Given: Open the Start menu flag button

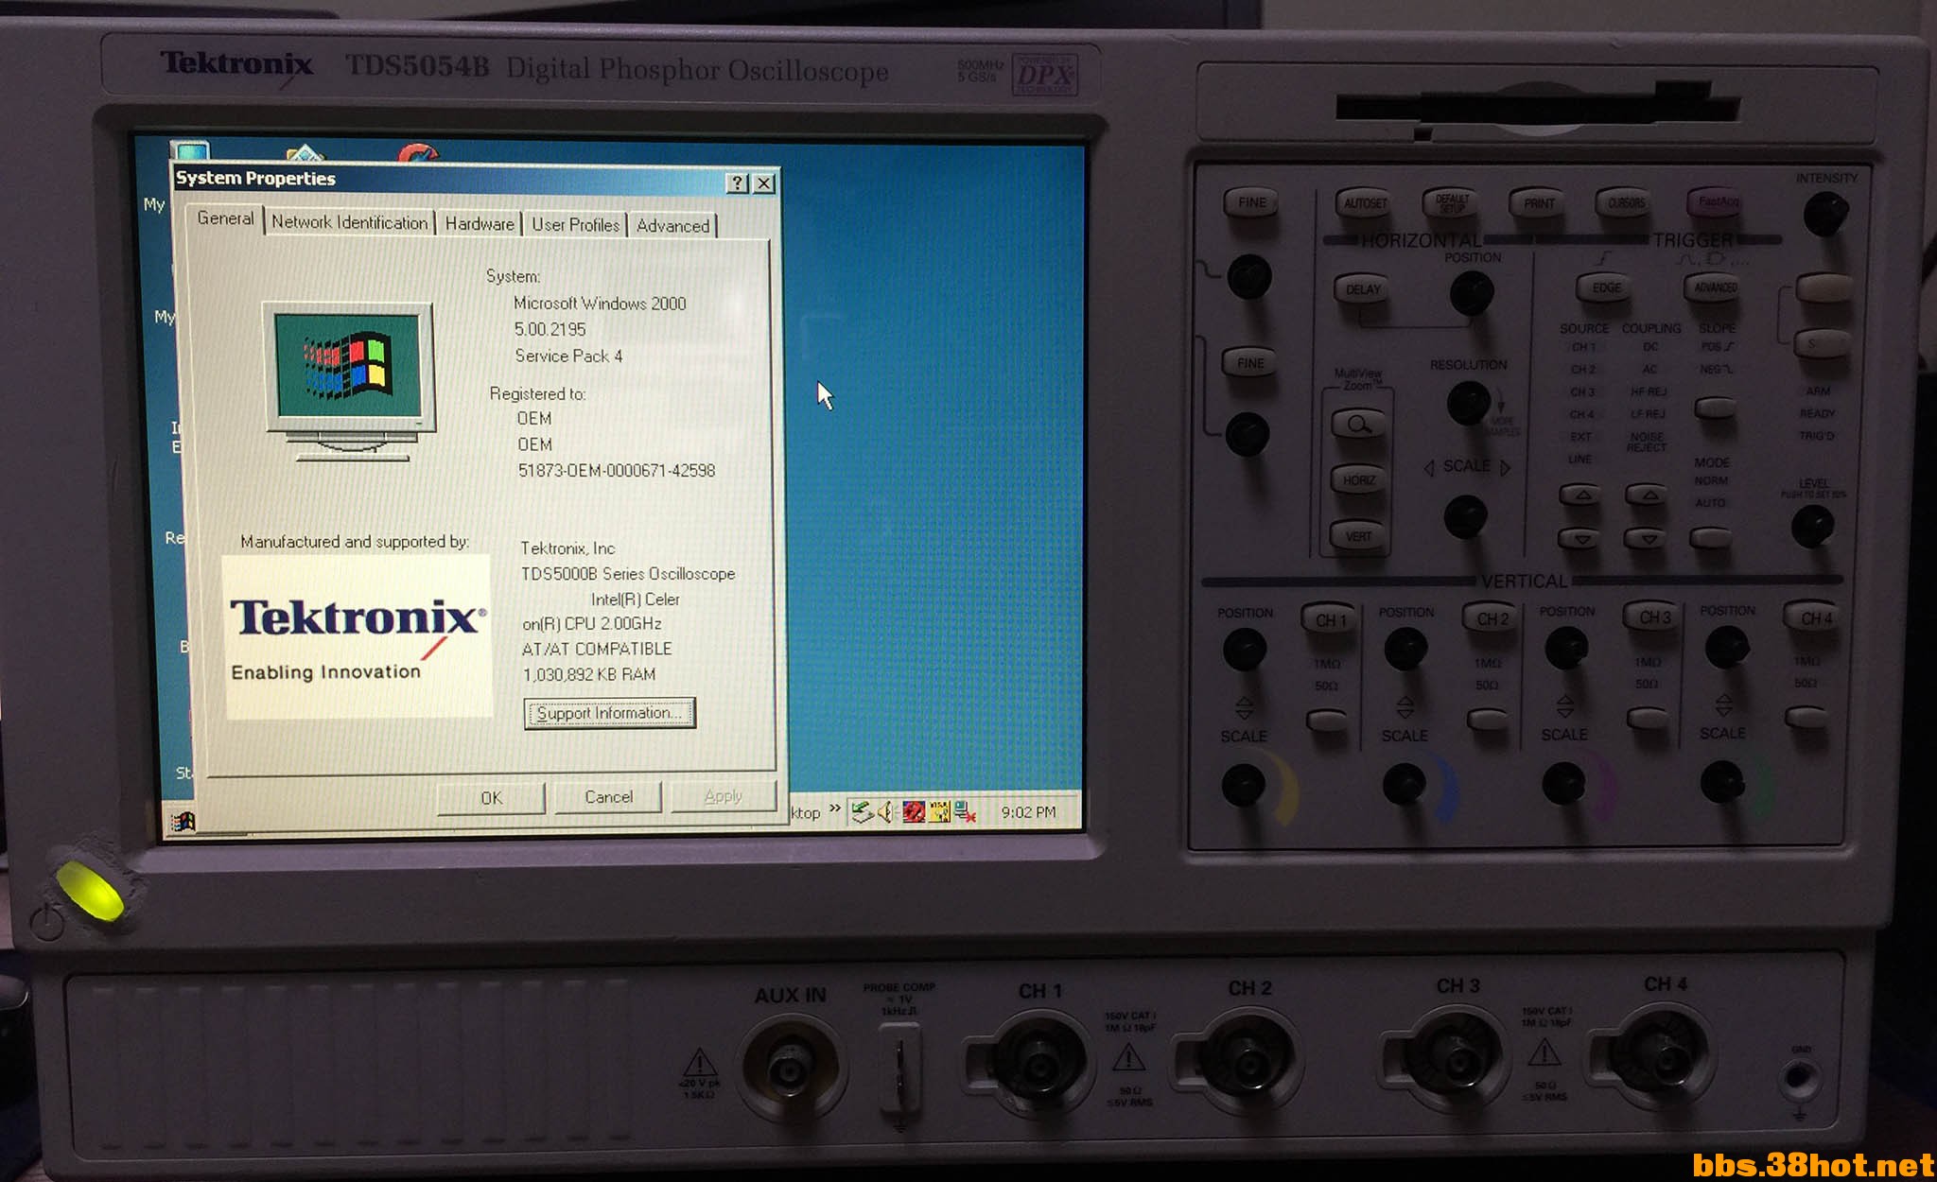Looking at the screenshot, I should pyautogui.click(x=183, y=823).
